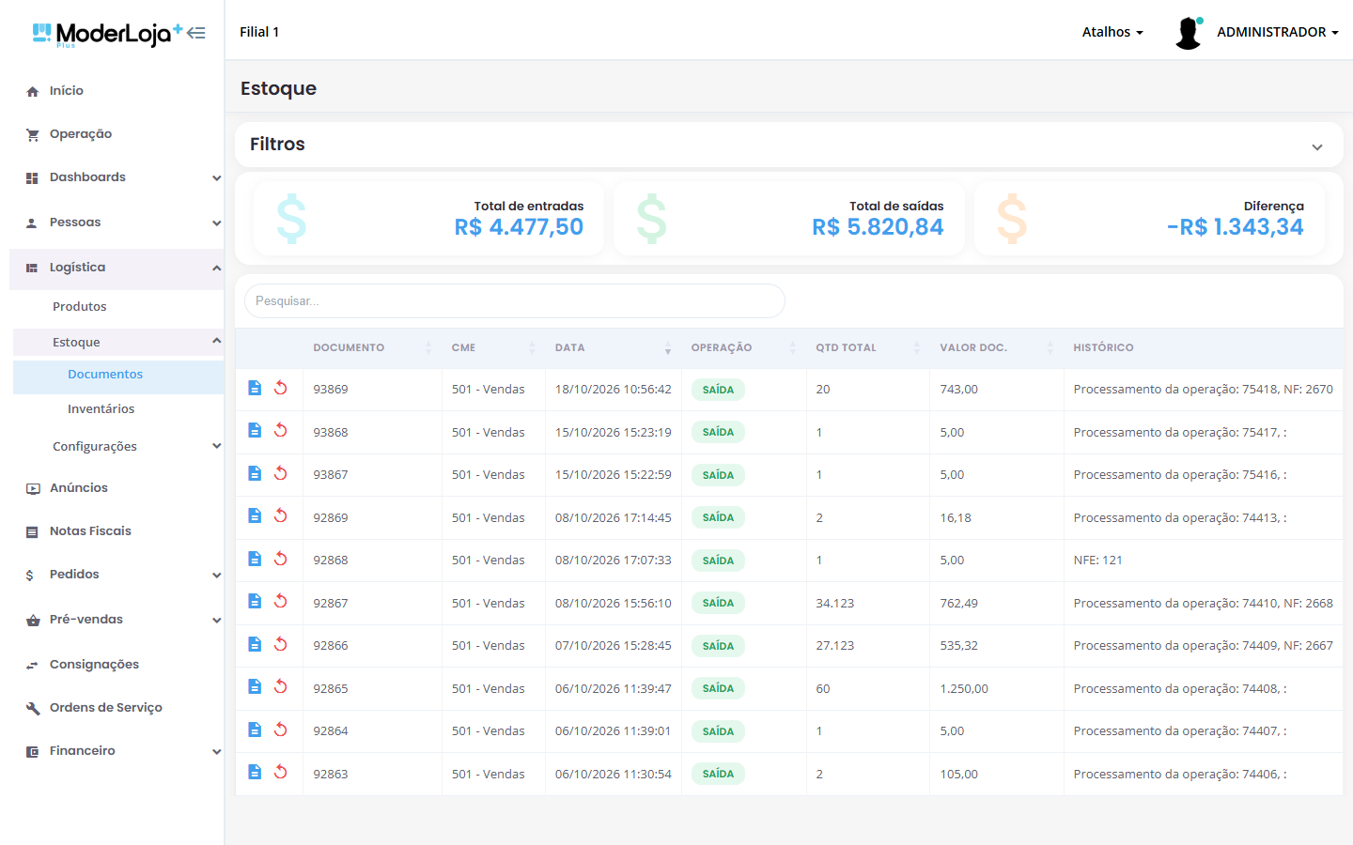1353x845 pixels.
Task: Open document icon for row 92869
Action: 255,515
